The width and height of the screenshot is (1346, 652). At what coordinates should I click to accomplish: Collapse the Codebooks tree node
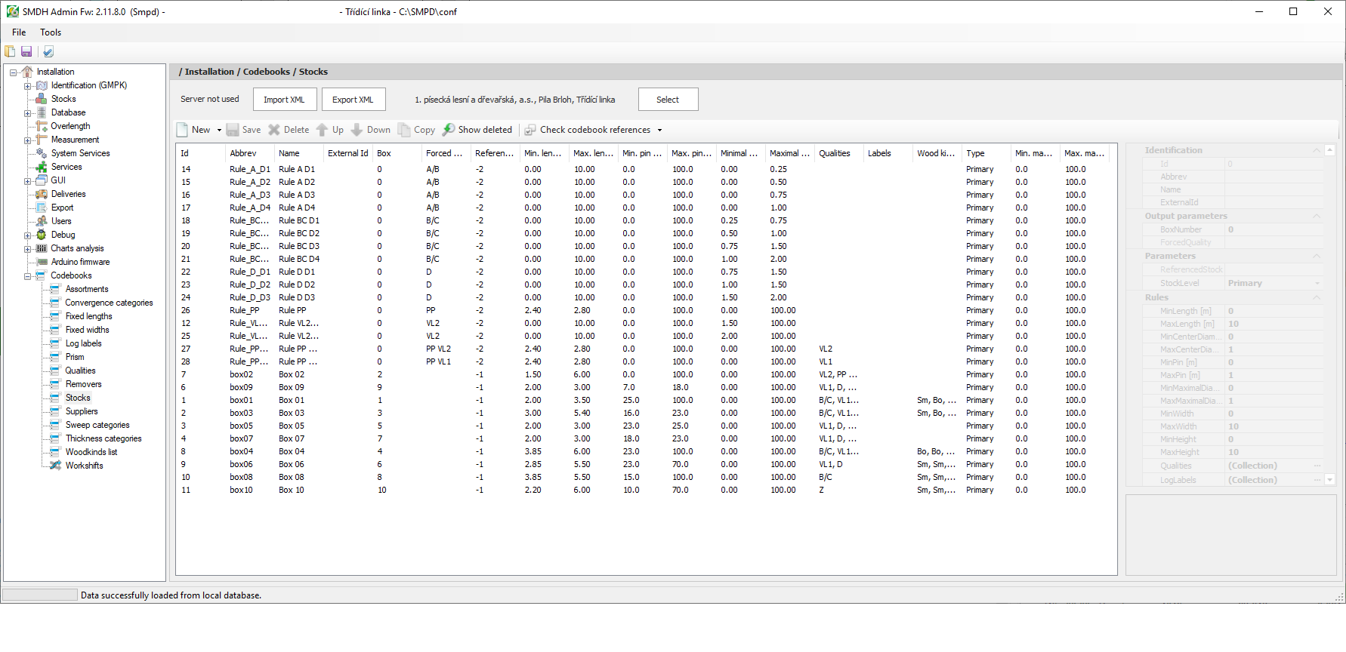(x=27, y=276)
